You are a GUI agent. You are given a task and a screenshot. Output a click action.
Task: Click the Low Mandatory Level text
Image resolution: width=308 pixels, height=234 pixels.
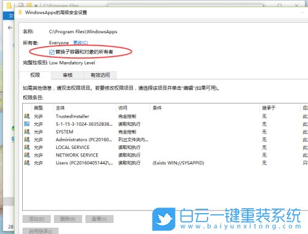(x=72, y=63)
